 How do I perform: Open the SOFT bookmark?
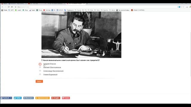point(11,10)
